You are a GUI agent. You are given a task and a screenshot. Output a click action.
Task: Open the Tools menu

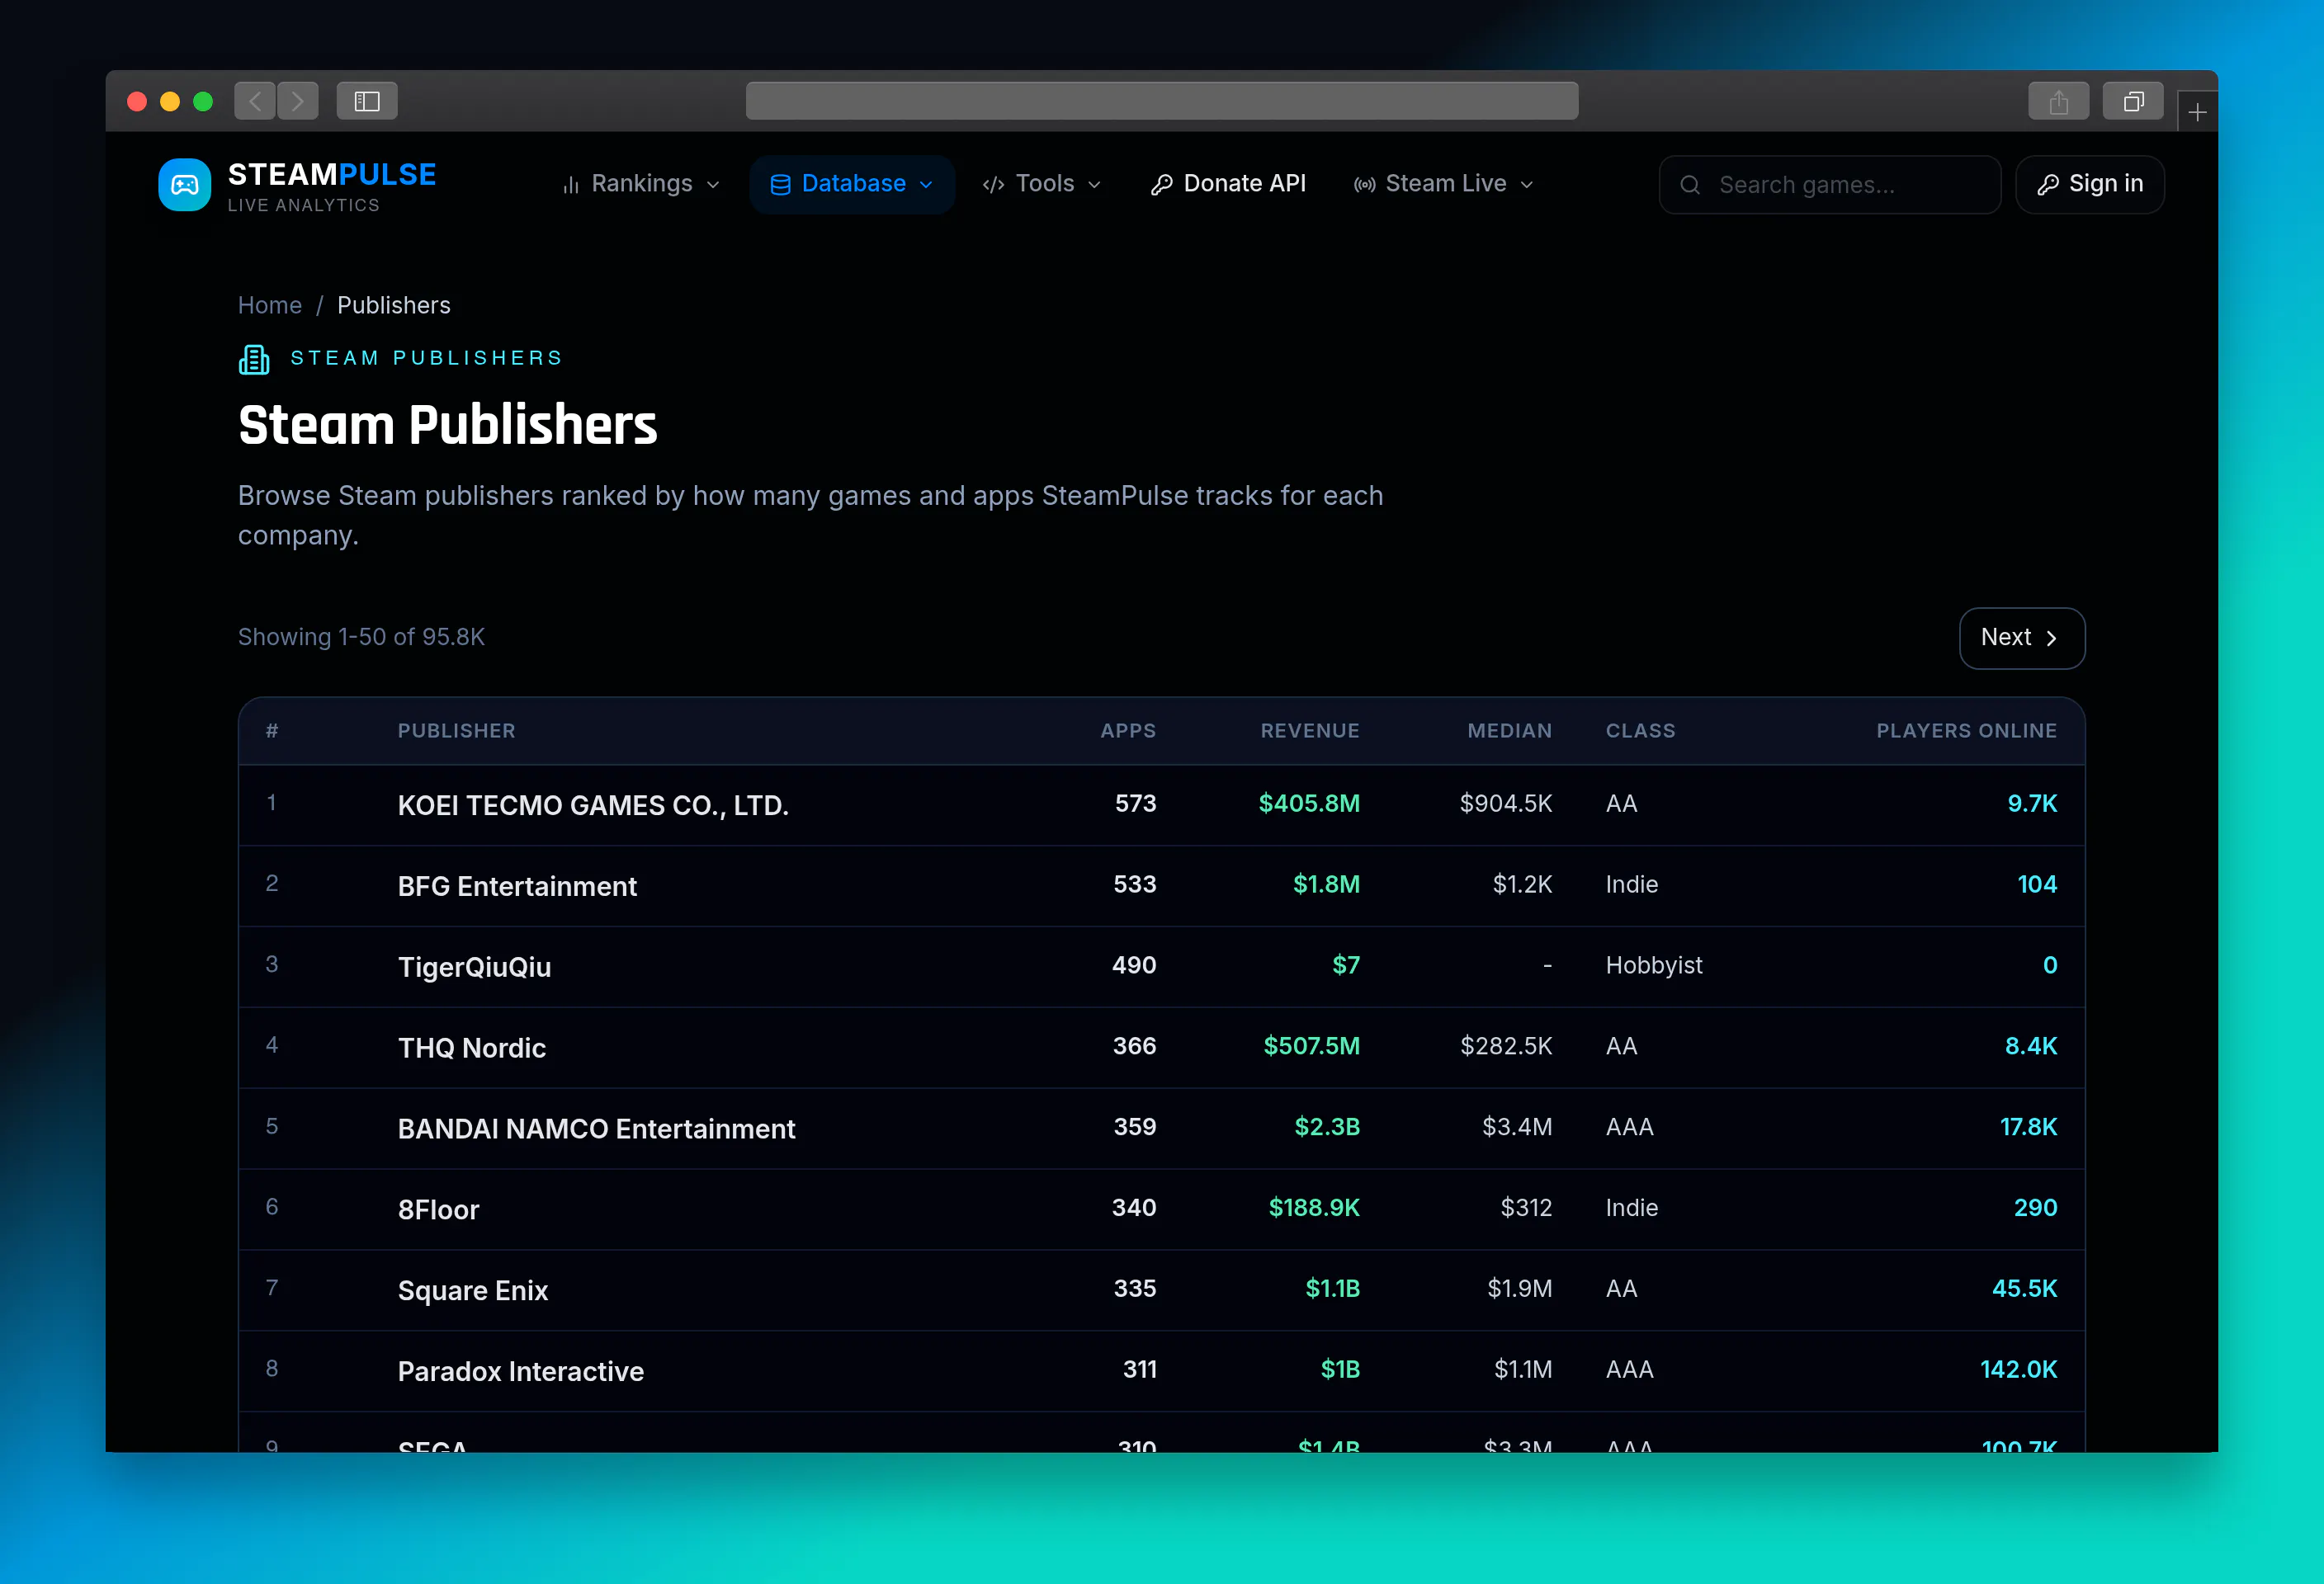[1041, 184]
